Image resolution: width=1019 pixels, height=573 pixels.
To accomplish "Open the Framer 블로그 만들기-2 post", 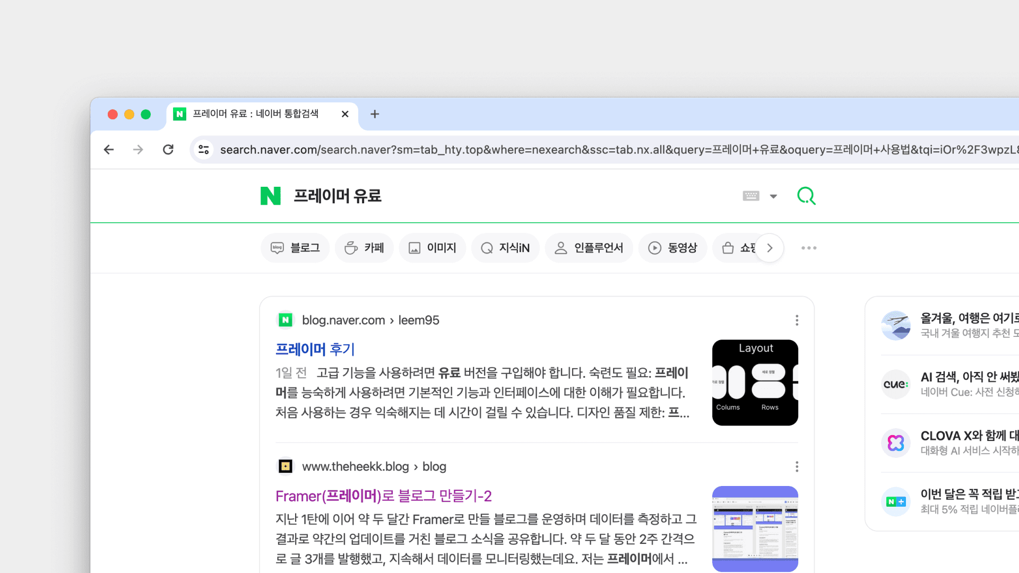I will [383, 496].
